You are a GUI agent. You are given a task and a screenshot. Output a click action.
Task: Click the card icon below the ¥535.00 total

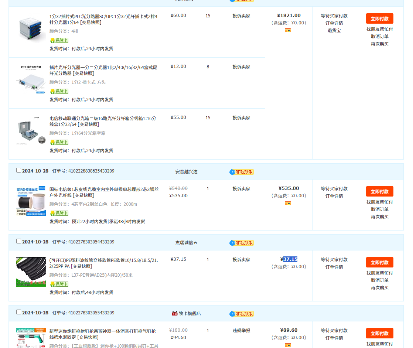tap(288, 203)
